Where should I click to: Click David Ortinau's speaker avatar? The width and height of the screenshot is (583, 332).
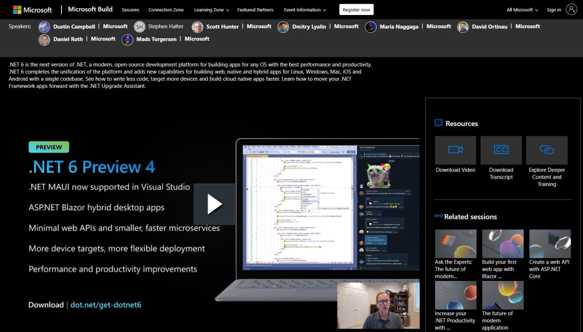tap(463, 27)
